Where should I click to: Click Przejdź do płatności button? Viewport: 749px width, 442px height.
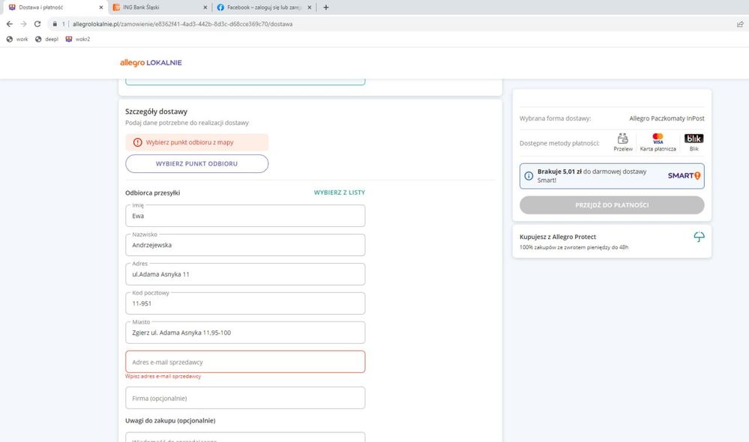(612, 205)
